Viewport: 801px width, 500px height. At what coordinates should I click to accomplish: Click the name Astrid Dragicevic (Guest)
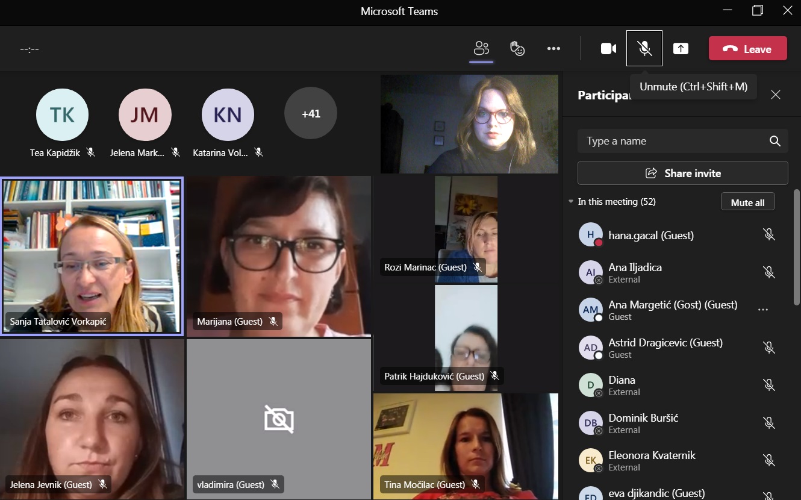[x=665, y=342]
